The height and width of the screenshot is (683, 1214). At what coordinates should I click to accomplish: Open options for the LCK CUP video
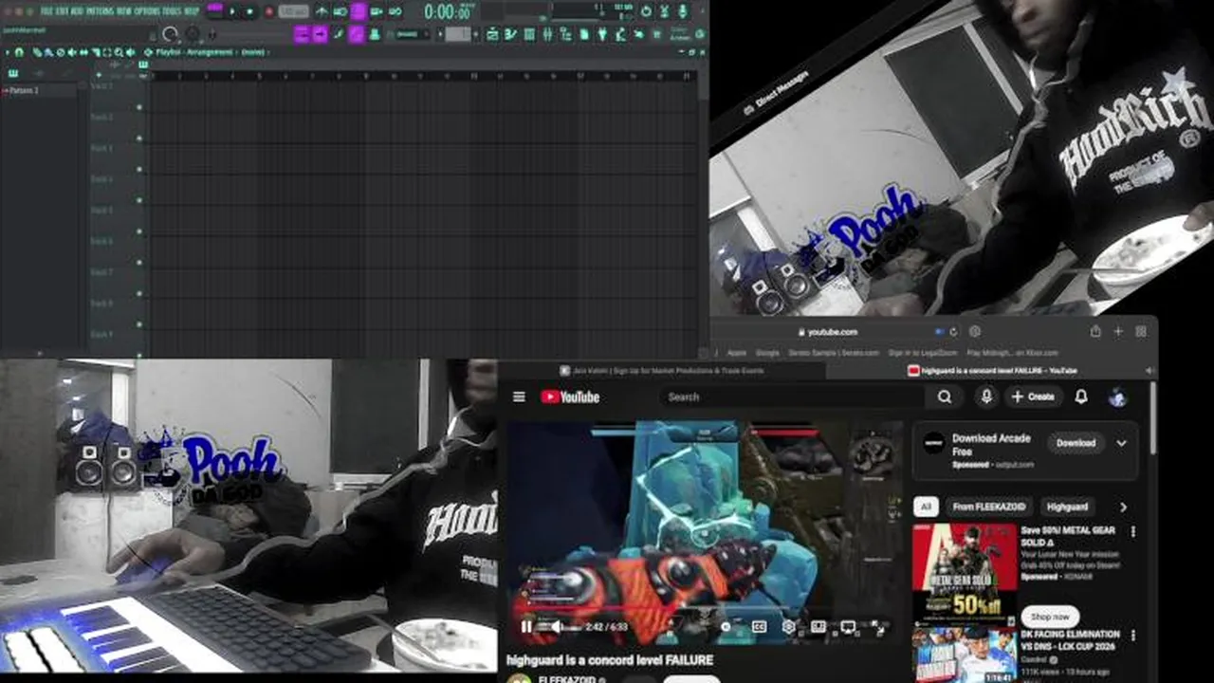click(x=1132, y=636)
